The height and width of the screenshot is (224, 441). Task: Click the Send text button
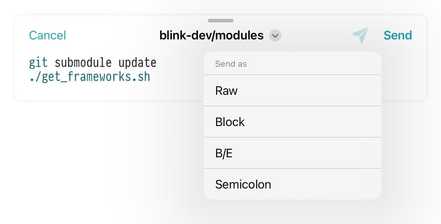[398, 35]
